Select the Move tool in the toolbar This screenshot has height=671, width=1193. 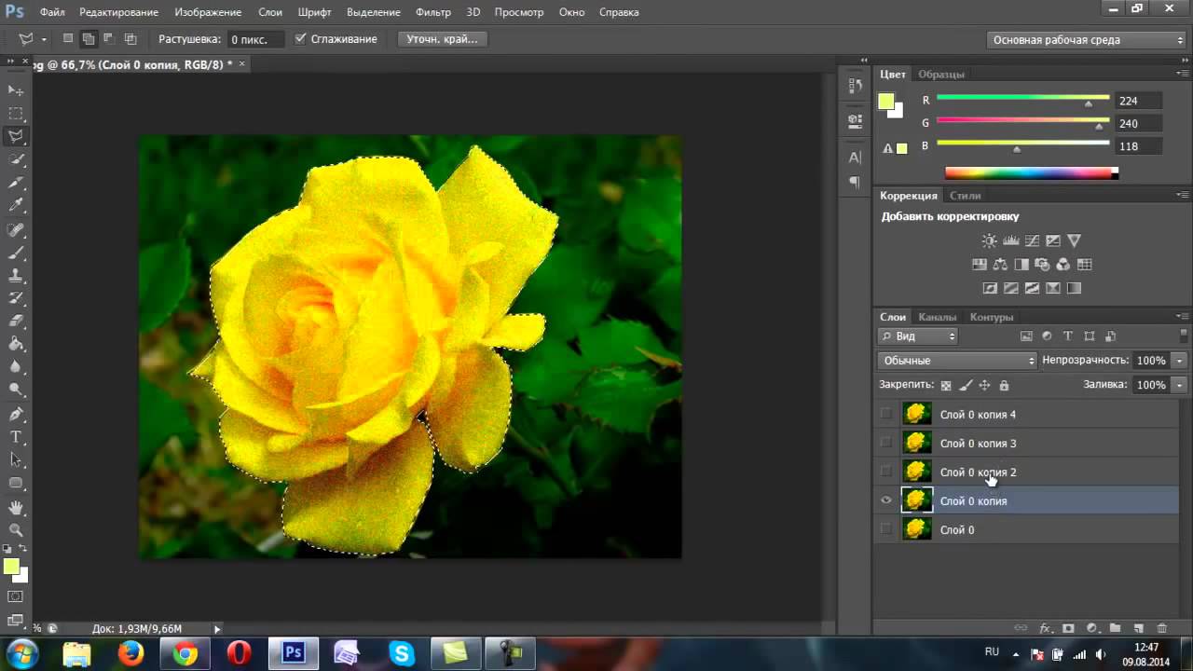tap(16, 90)
